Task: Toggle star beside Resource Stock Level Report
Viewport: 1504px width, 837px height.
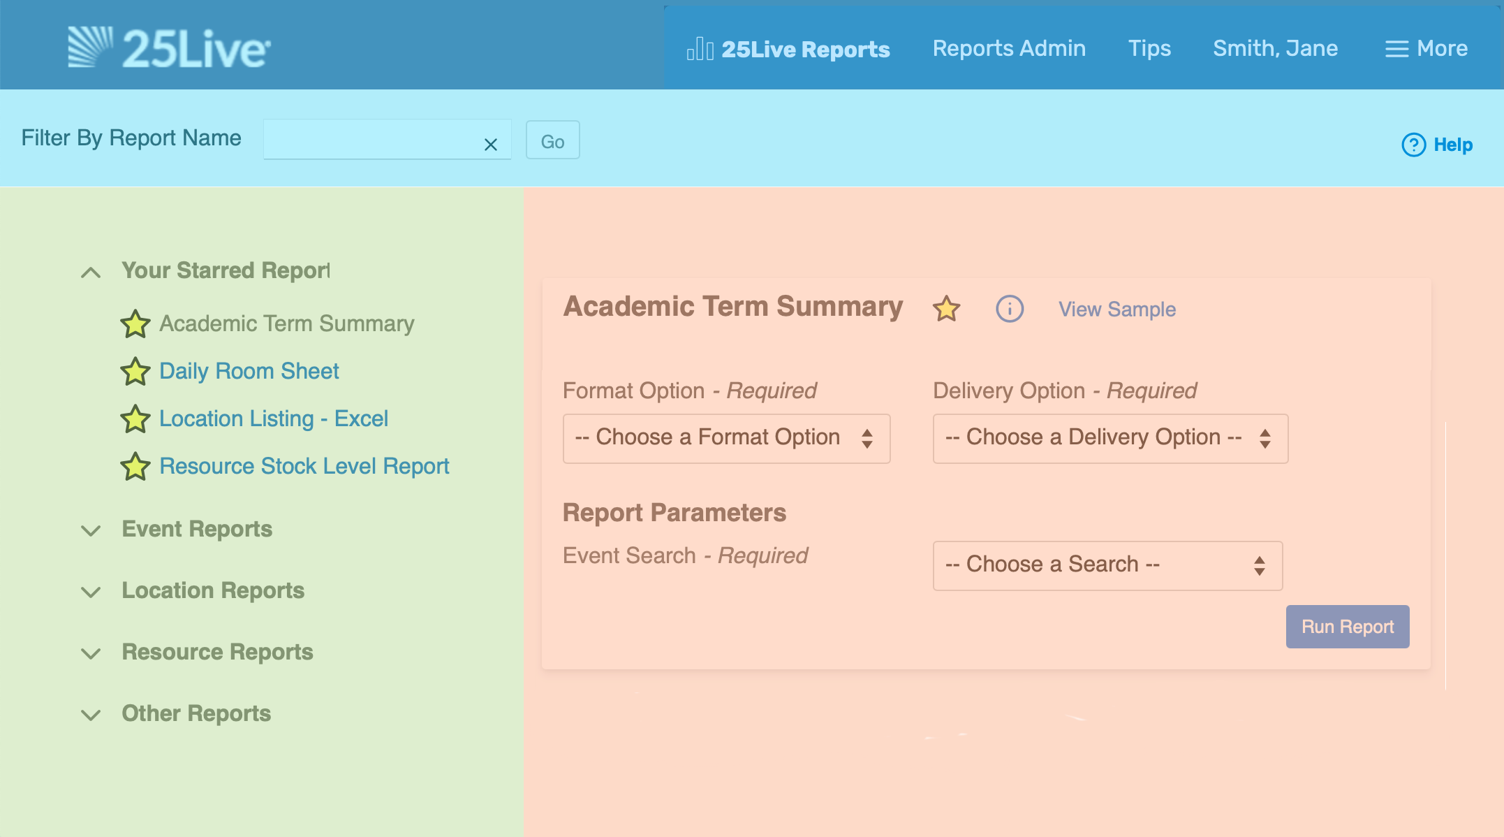Action: [x=135, y=466]
